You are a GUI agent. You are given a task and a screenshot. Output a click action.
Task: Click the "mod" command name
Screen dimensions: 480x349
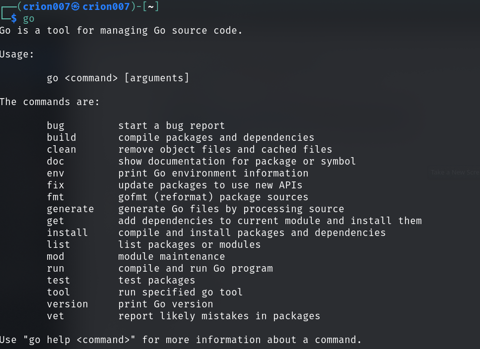click(56, 256)
